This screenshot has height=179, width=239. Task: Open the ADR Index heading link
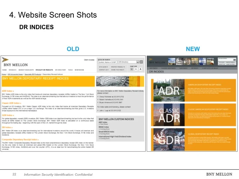point(8,91)
